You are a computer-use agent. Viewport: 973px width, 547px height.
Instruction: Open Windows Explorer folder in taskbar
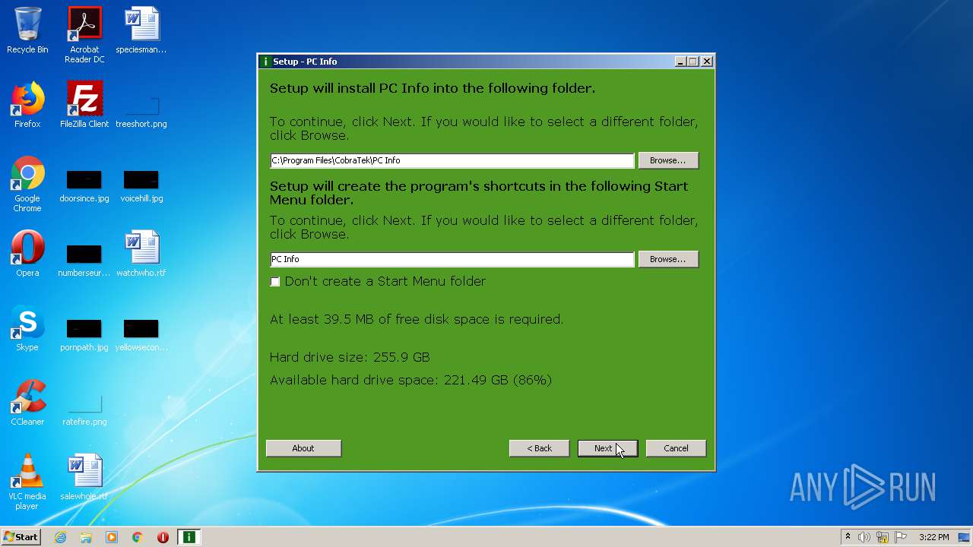point(86,537)
